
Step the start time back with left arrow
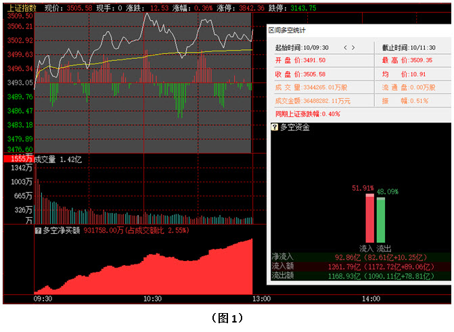(345, 47)
